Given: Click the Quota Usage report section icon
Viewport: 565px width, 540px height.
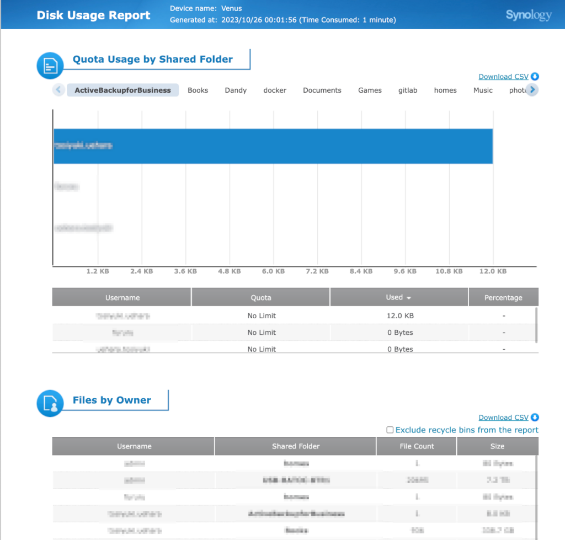Looking at the screenshot, I should (x=50, y=66).
